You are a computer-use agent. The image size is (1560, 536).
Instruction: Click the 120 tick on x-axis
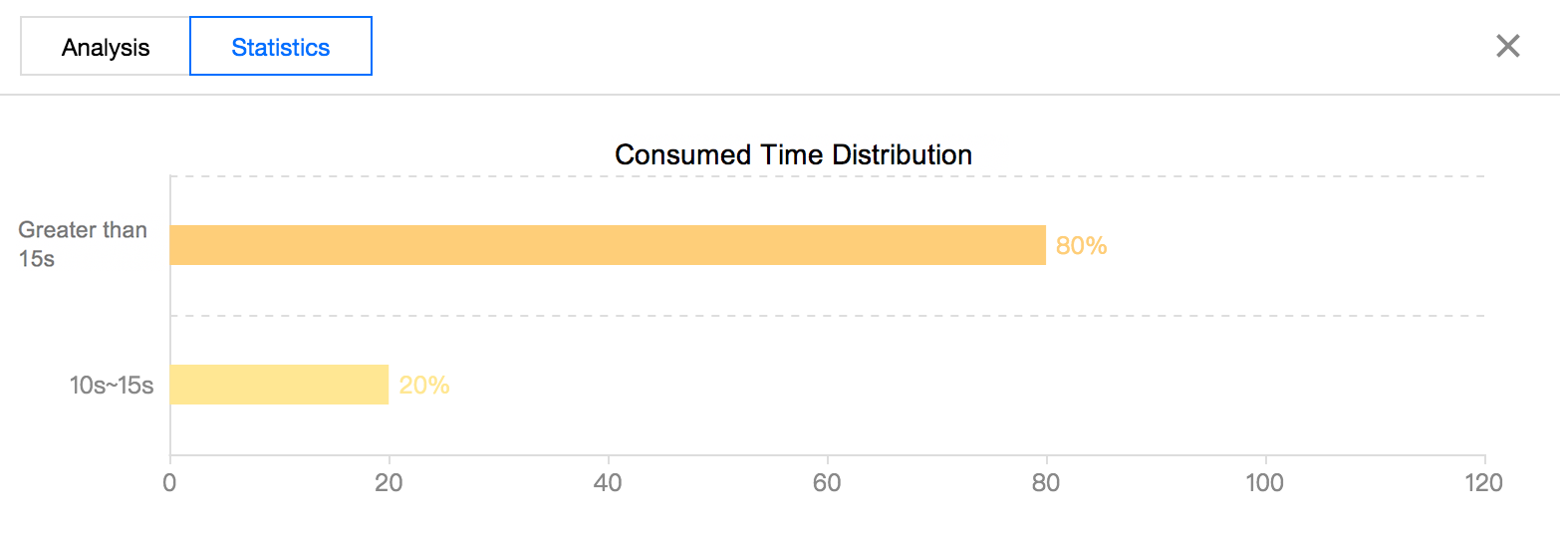pos(1484,482)
